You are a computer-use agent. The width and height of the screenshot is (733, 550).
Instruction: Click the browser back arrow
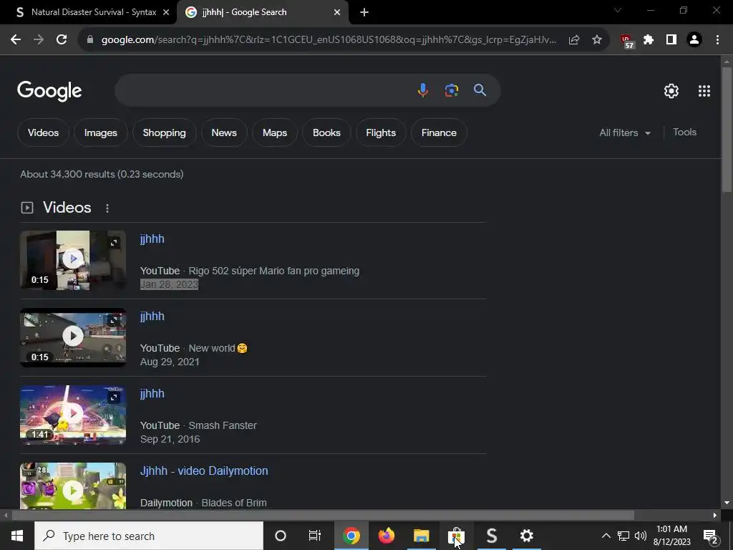[x=16, y=40]
